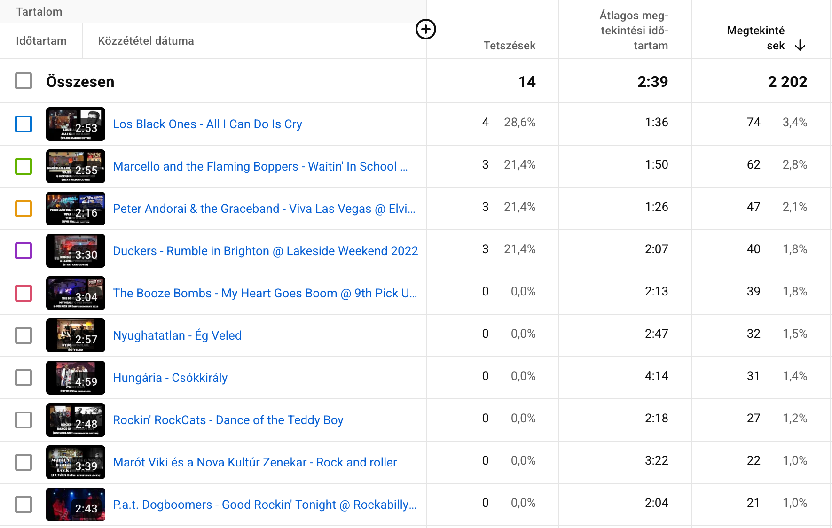Click the add metric plus icon
The height and width of the screenshot is (528, 832).
[x=425, y=29]
